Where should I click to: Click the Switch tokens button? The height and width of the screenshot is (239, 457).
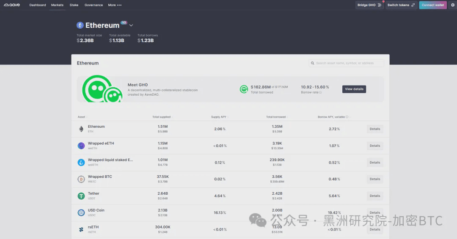(x=401, y=5)
